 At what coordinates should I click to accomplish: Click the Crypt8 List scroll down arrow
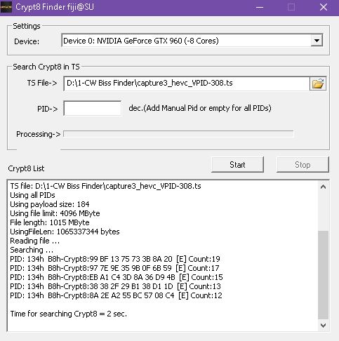[x=323, y=325]
